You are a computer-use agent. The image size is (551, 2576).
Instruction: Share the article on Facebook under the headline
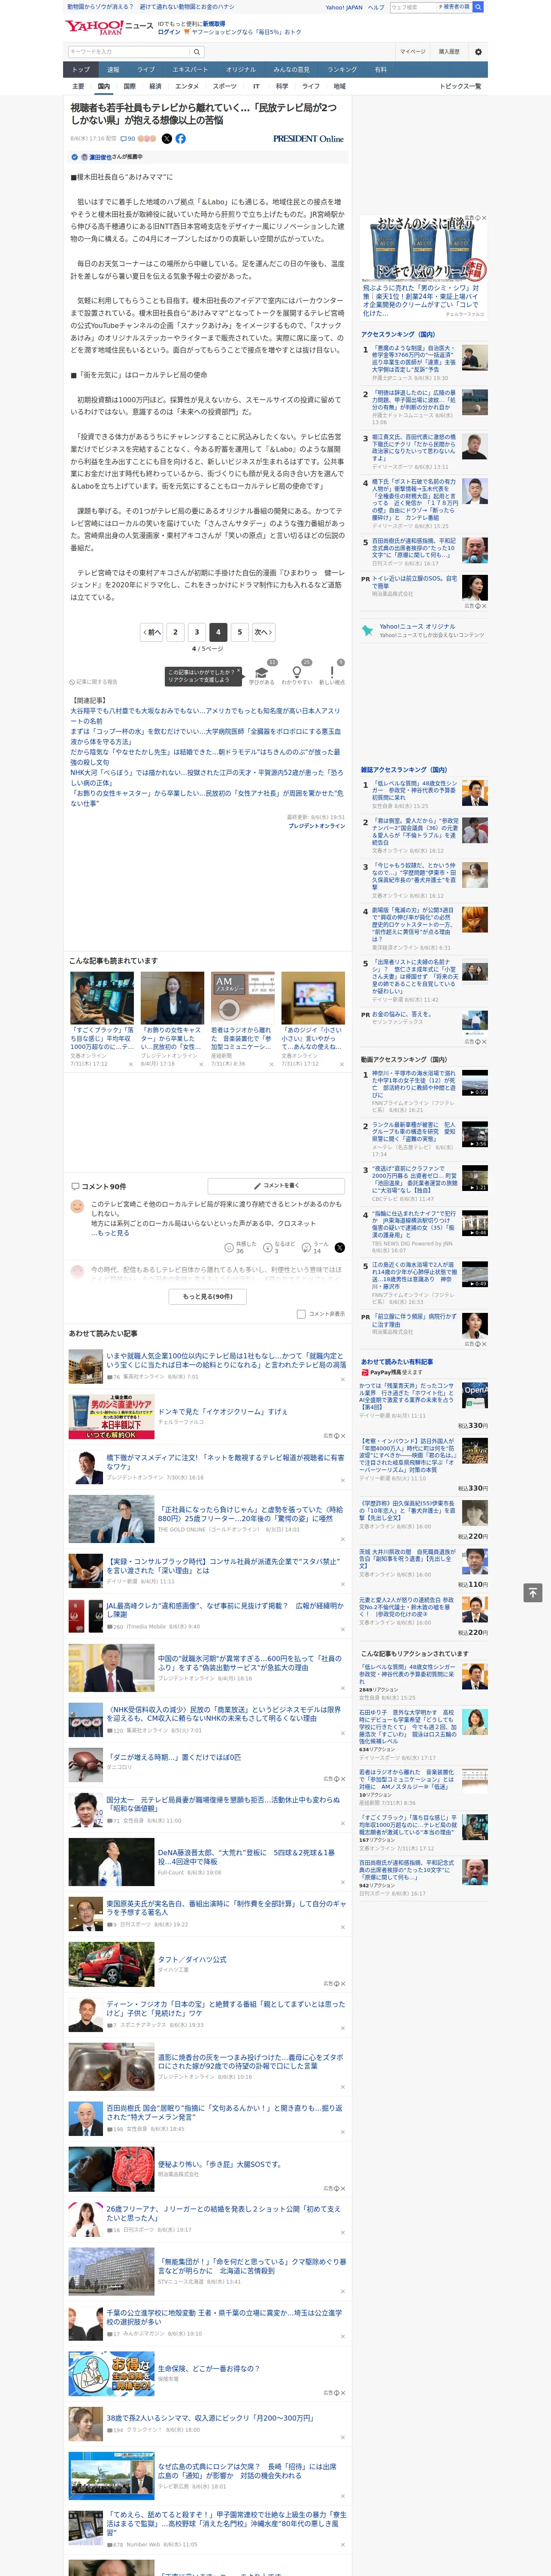[x=181, y=139]
